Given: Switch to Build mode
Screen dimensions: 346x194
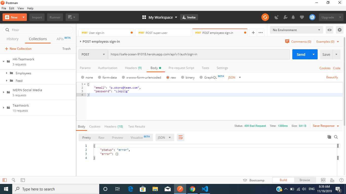Looking at the screenshot, I should click(283, 180).
